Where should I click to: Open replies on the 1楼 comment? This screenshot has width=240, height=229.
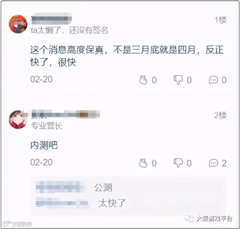tap(213, 80)
